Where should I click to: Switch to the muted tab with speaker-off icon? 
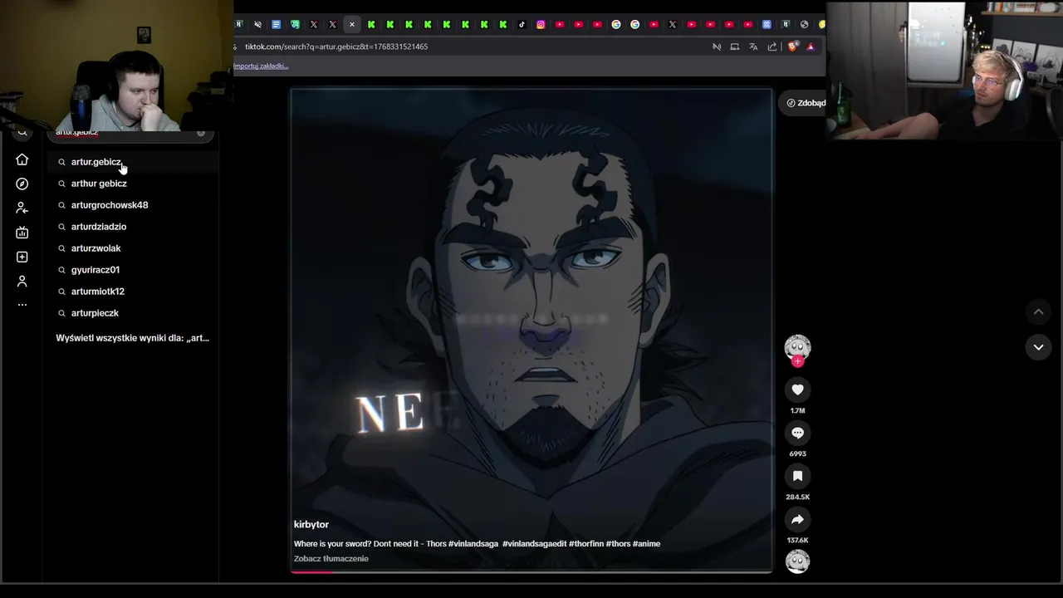(257, 25)
